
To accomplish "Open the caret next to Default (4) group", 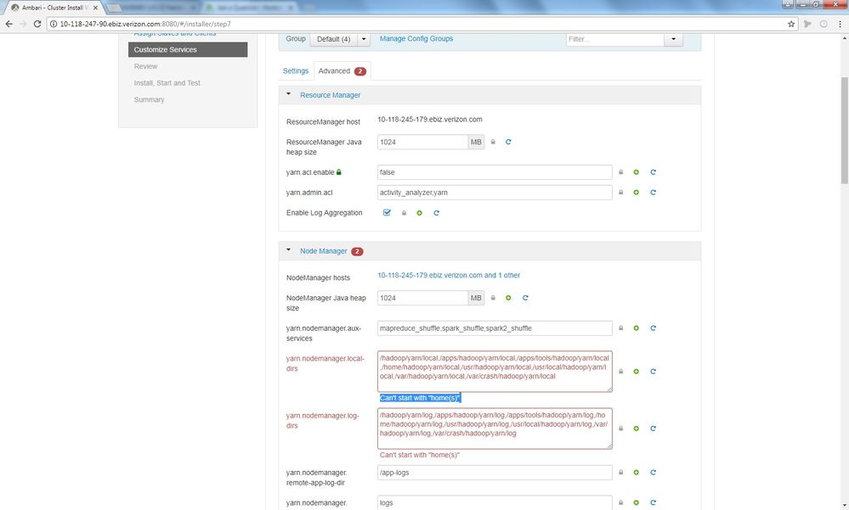I will 364,39.
